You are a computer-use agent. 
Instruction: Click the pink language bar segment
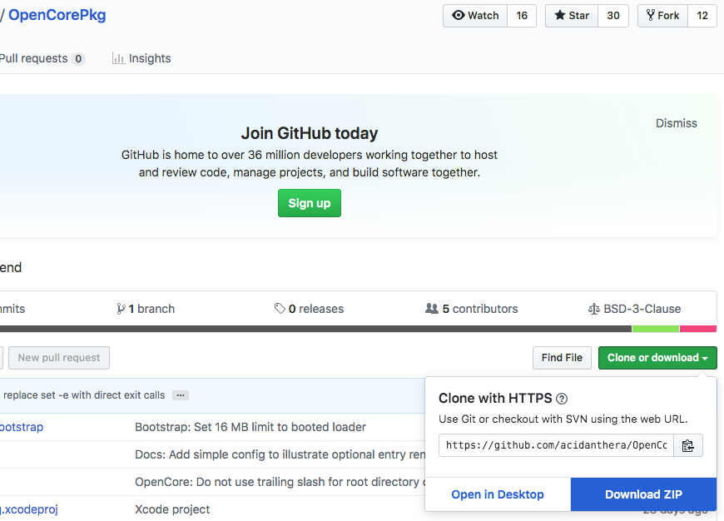pyautogui.click(x=698, y=329)
